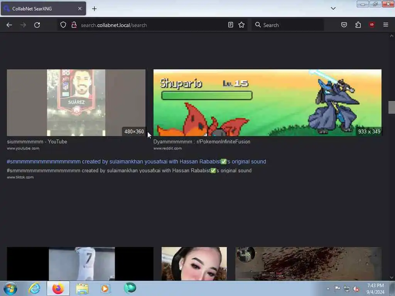Click the page vertical scrollbar thumb
The width and height of the screenshot is (395, 296).
(392, 107)
